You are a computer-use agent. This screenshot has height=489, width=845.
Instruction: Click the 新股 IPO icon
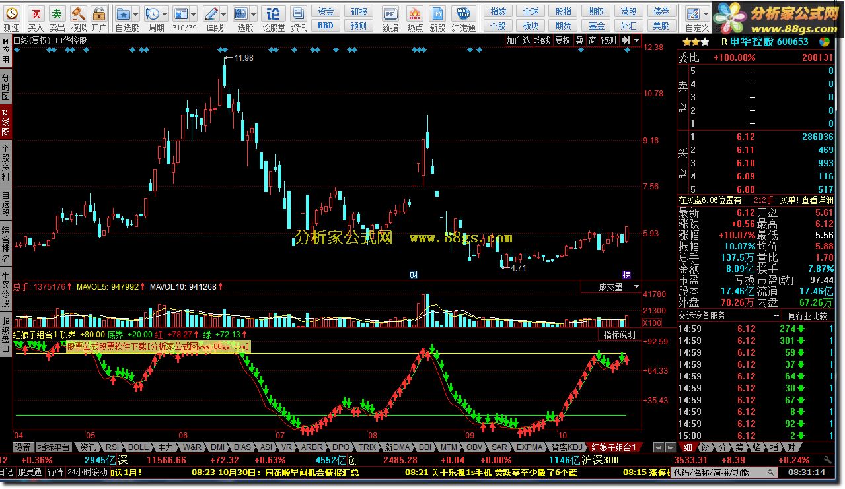click(x=437, y=14)
